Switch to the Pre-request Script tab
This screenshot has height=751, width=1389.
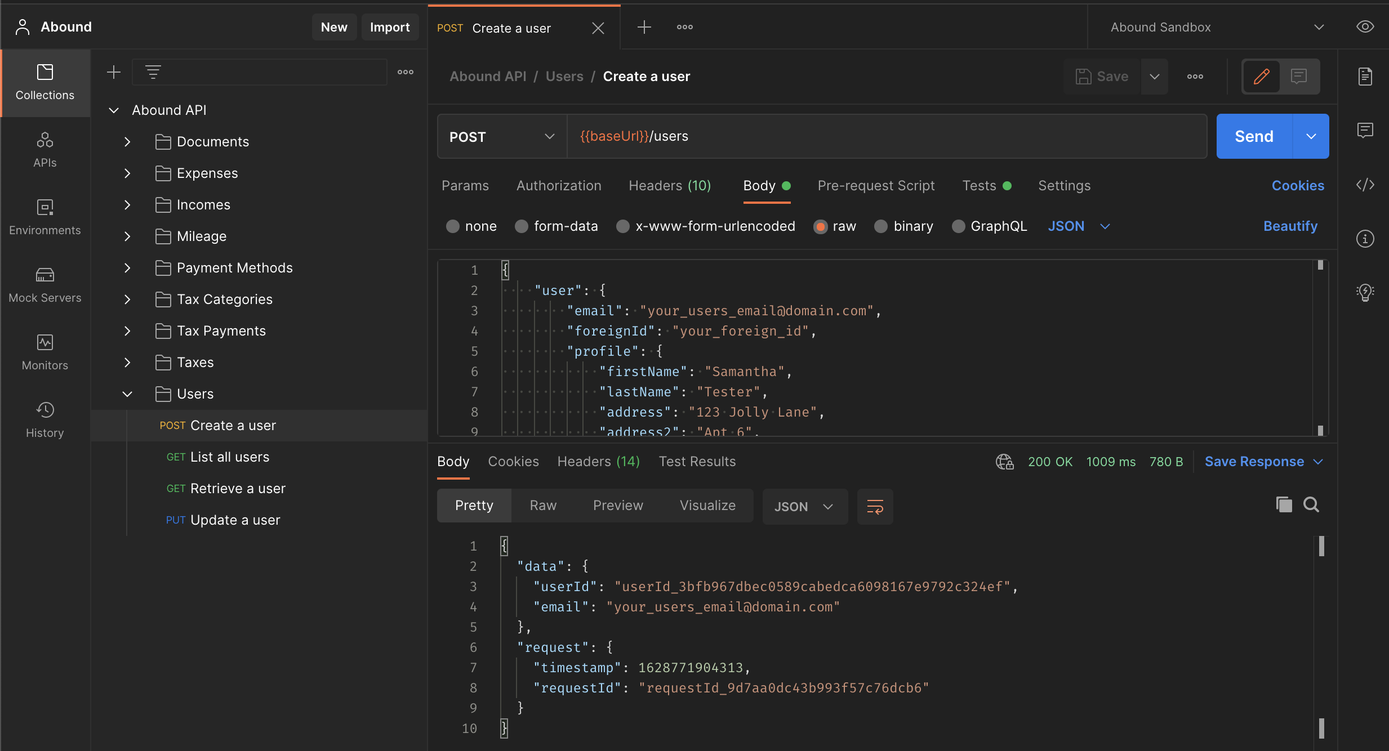[876, 186]
